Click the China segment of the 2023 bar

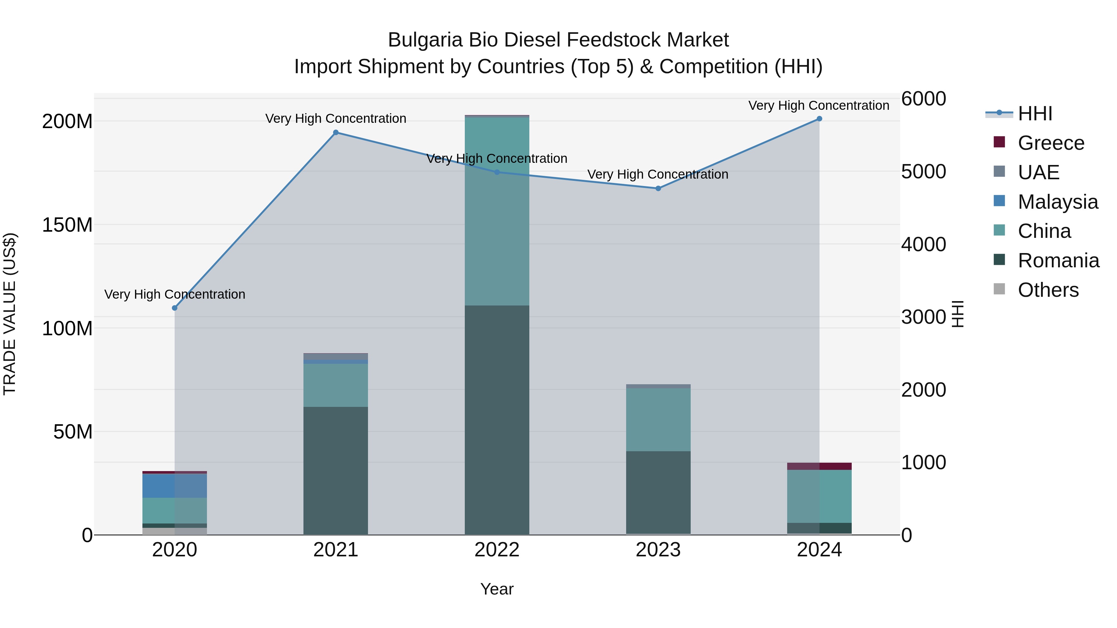pos(658,420)
